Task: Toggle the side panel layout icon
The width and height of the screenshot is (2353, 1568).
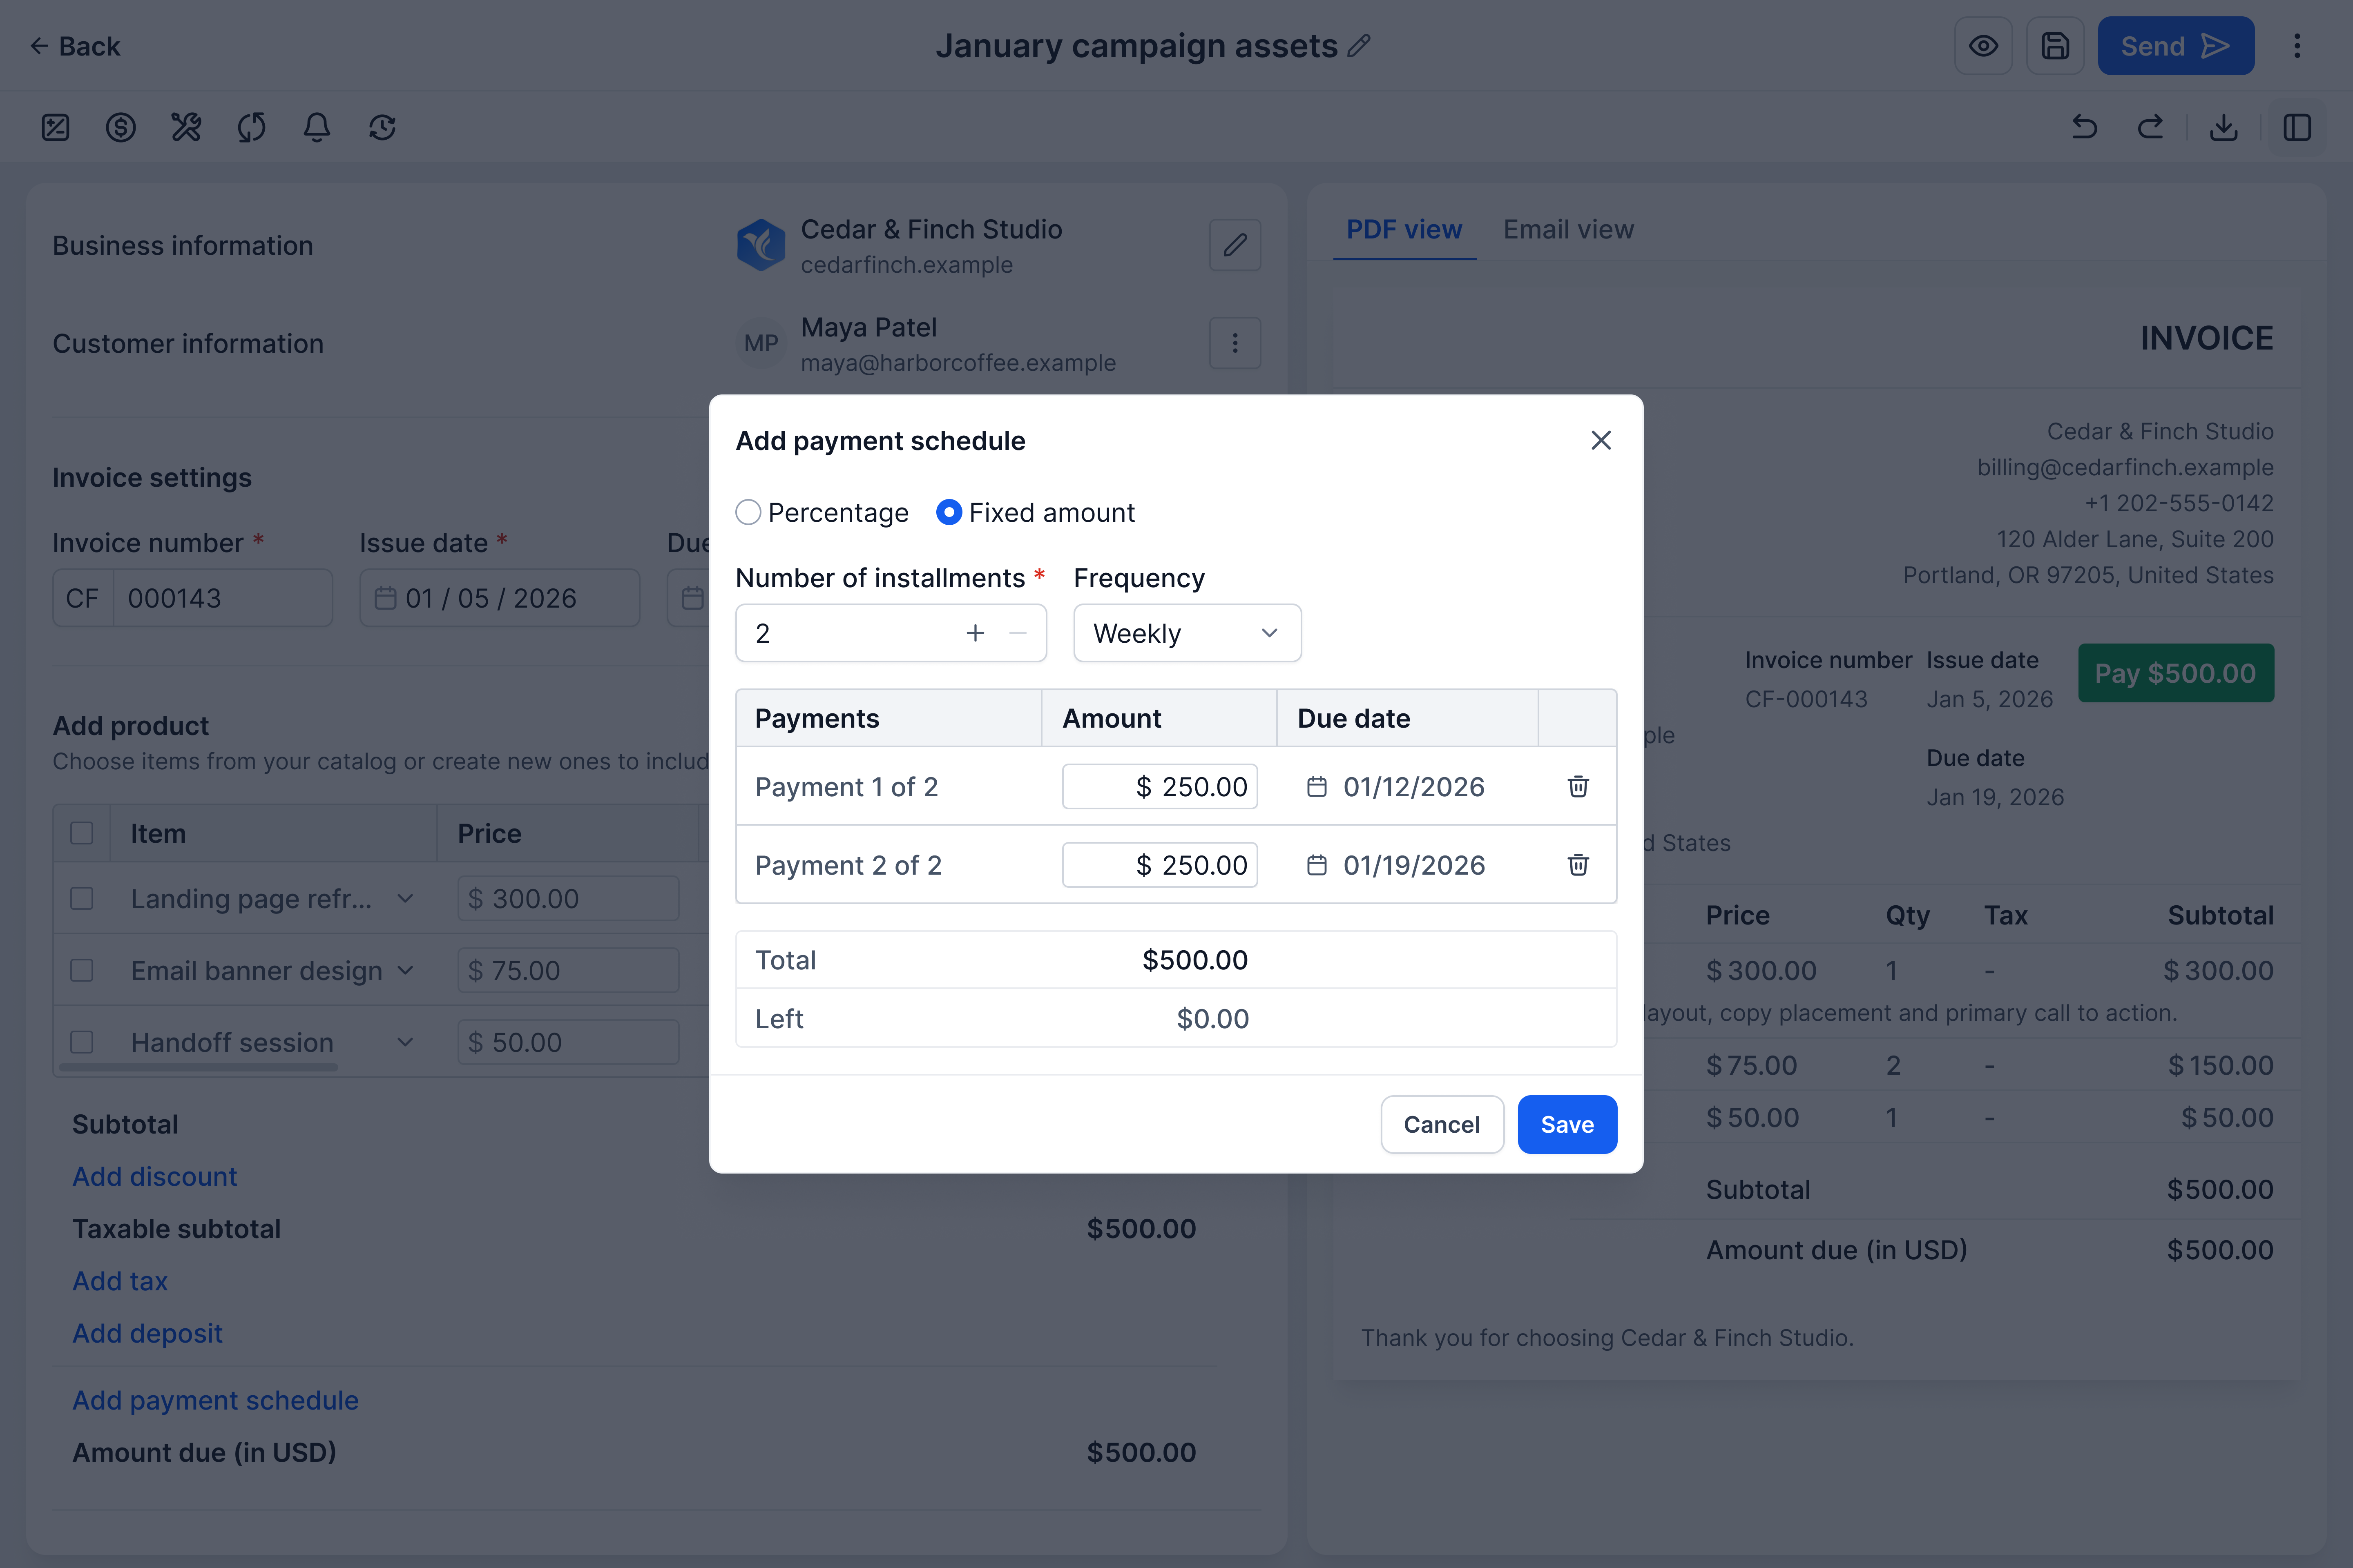Action: pos(2297,127)
